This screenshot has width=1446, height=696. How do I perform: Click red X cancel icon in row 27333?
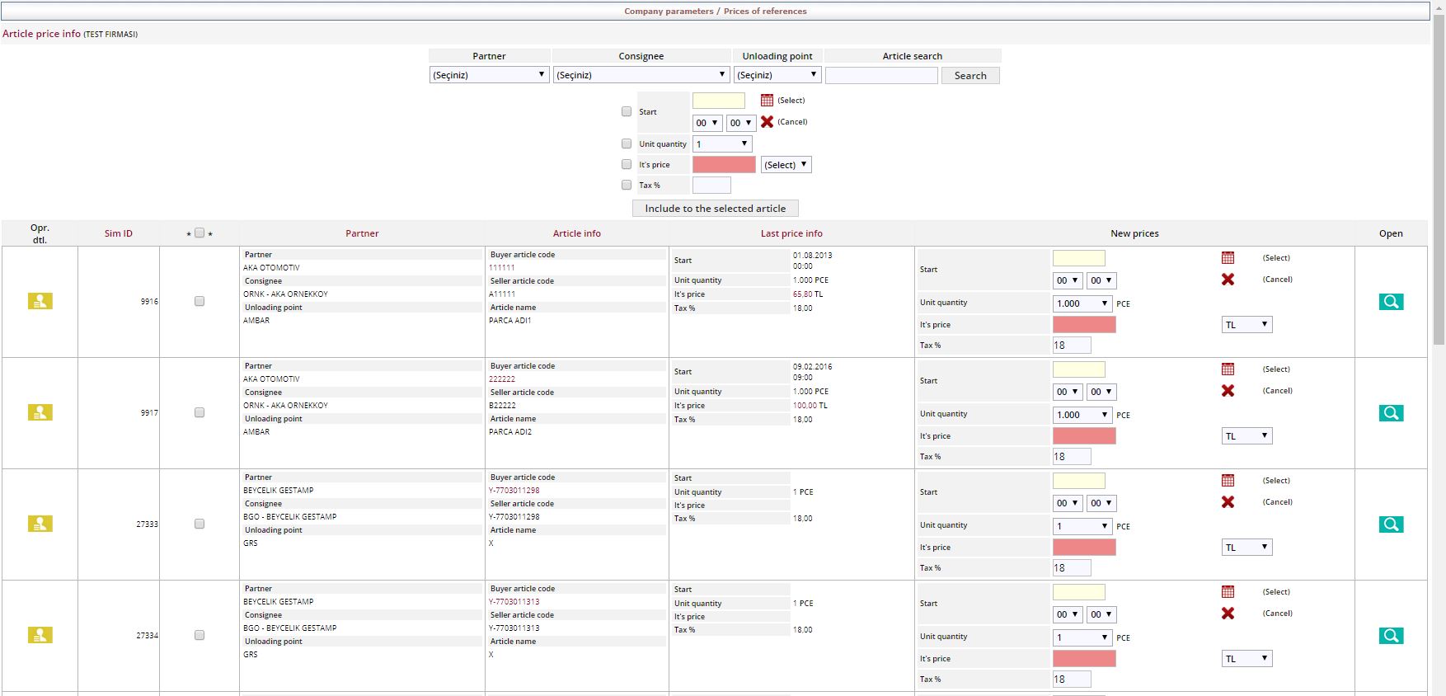[x=1228, y=502]
